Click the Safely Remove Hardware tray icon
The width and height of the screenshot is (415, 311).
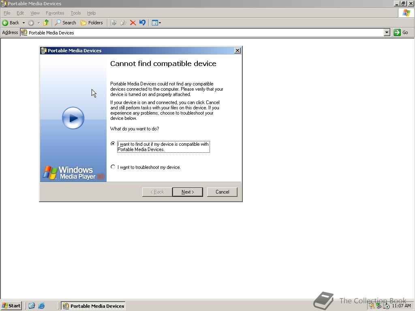(379, 306)
